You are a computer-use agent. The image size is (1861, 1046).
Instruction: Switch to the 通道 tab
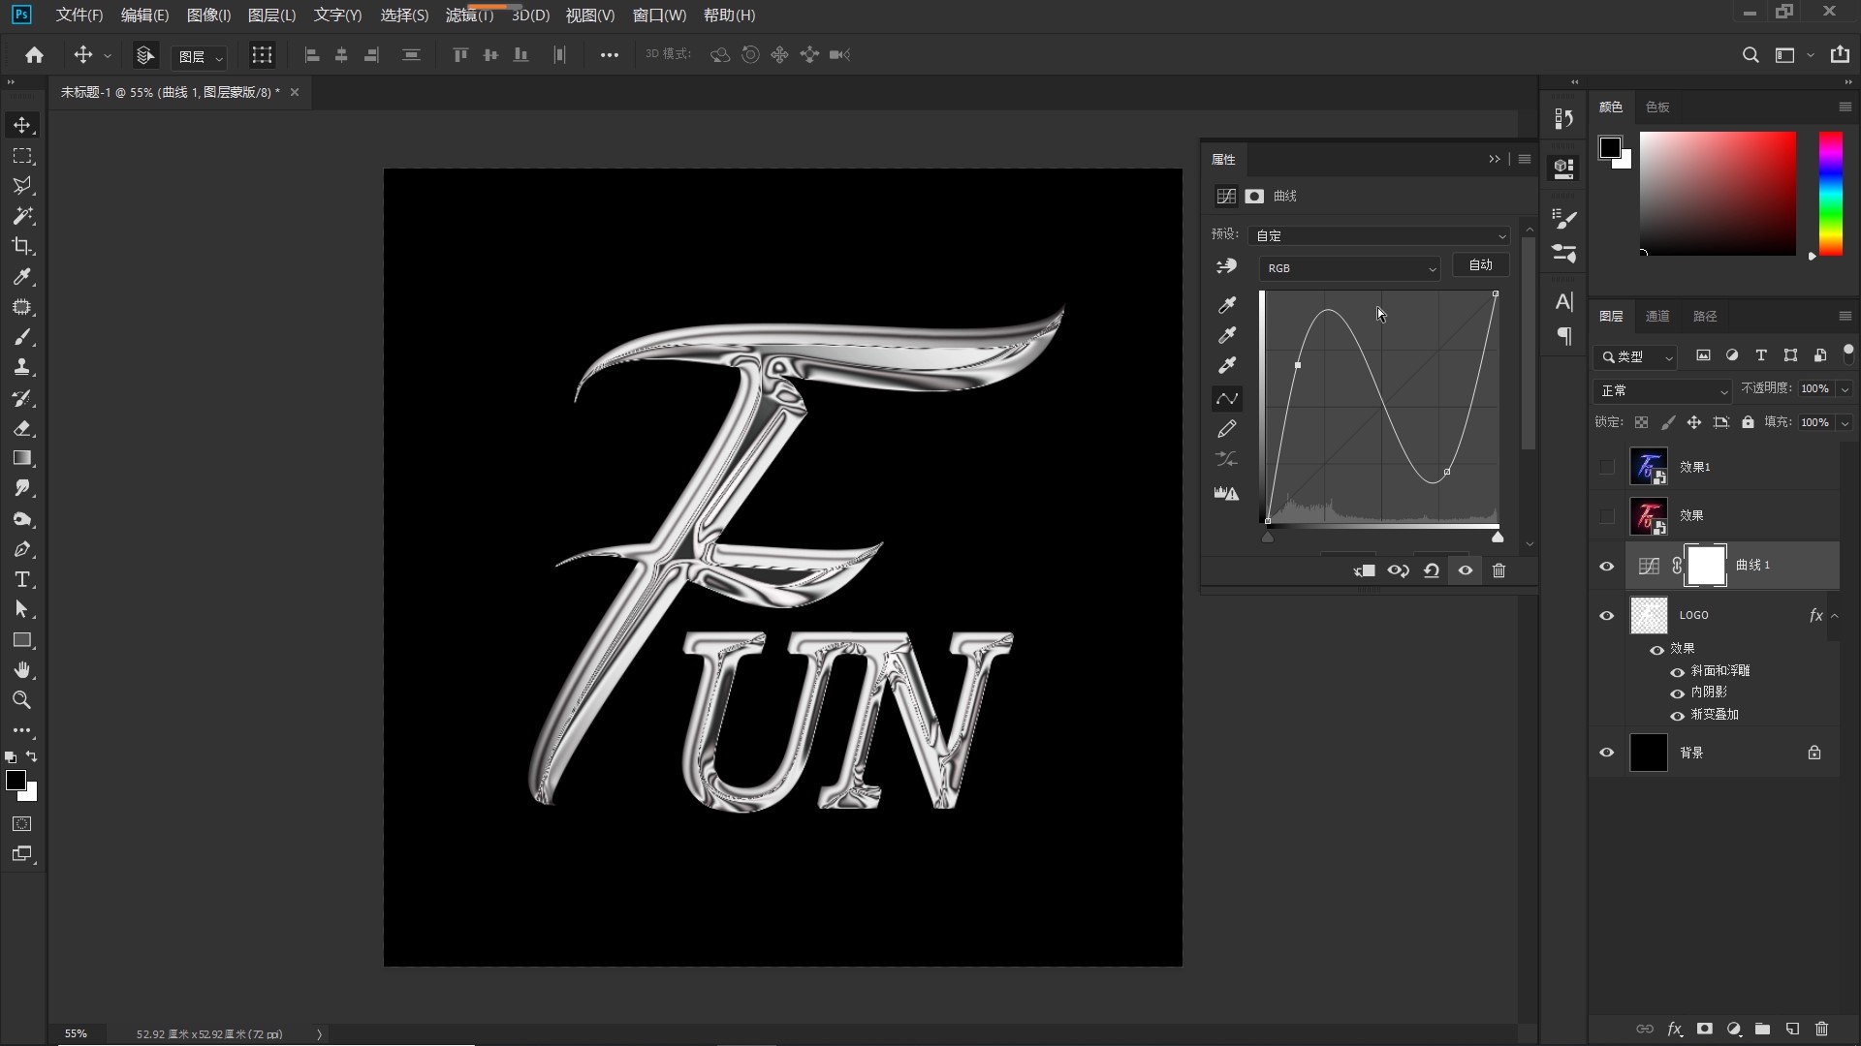[x=1657, y=316]
